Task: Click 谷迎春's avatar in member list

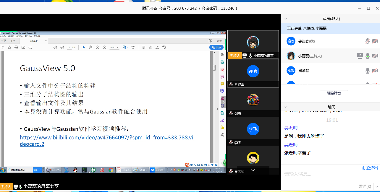Action: coord(291,41)
